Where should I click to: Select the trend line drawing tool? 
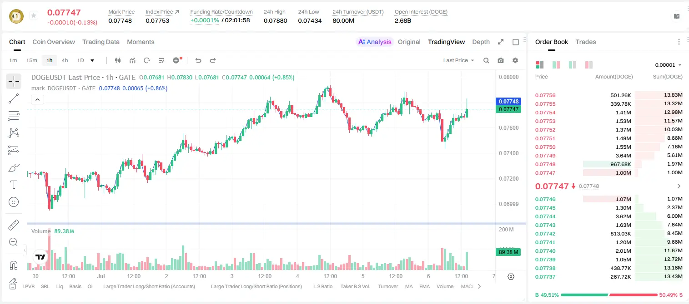(14, 98)
